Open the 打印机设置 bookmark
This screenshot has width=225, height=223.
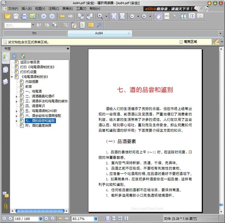28,72
